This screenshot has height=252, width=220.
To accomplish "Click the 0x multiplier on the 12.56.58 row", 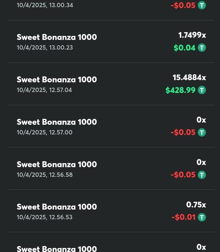I will (x=201, y=162).
